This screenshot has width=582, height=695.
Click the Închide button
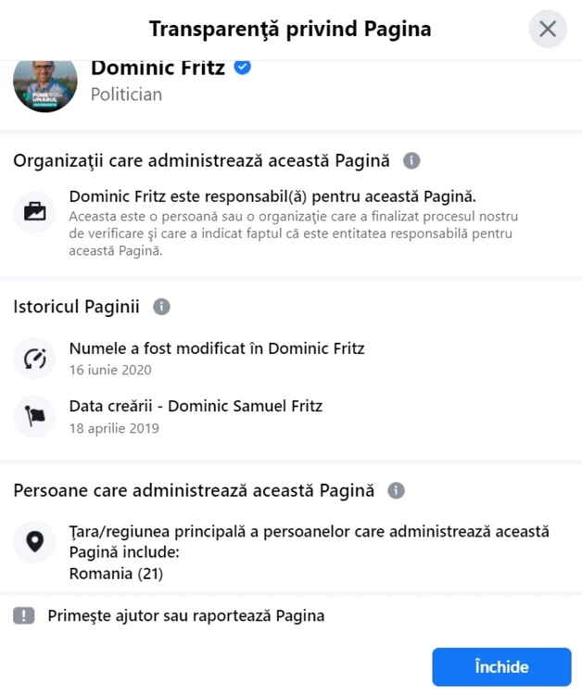[501, 666]
